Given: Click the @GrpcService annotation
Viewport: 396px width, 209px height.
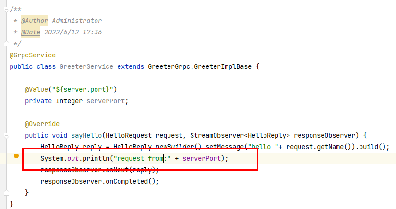Looking at the screenshot, I should pos(33,55).
